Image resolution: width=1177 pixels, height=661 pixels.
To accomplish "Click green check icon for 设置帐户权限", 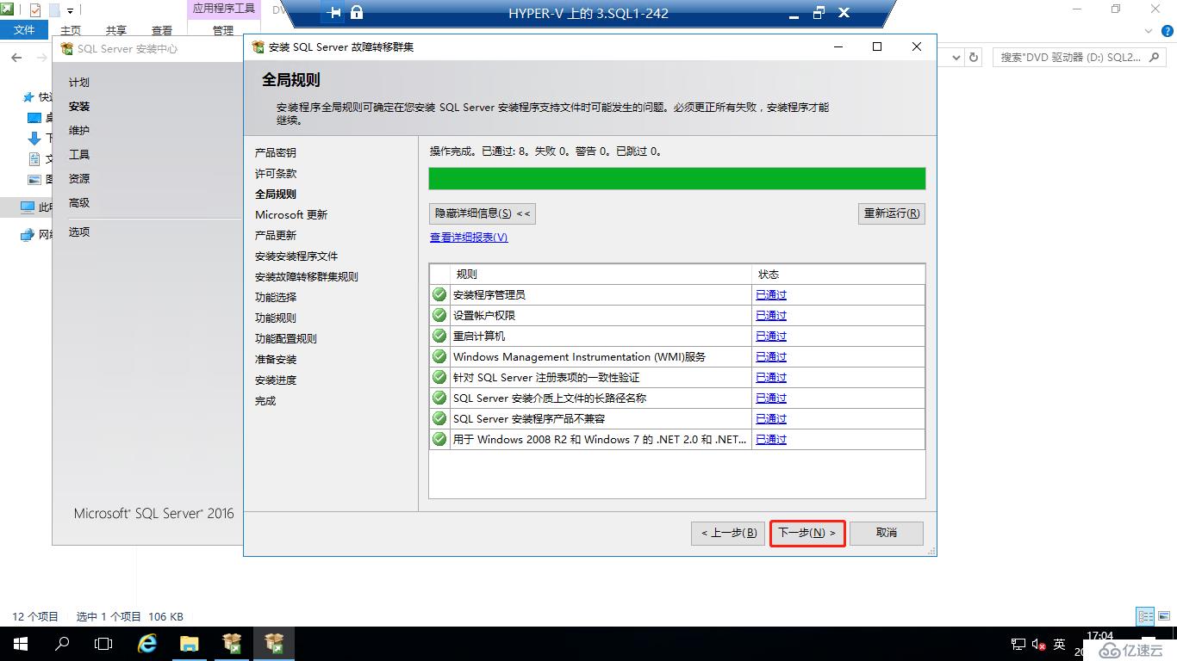I will click(x=439, y=315).
